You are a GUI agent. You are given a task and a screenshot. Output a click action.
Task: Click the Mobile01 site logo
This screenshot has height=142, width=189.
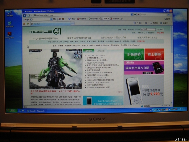click(45, 32)
